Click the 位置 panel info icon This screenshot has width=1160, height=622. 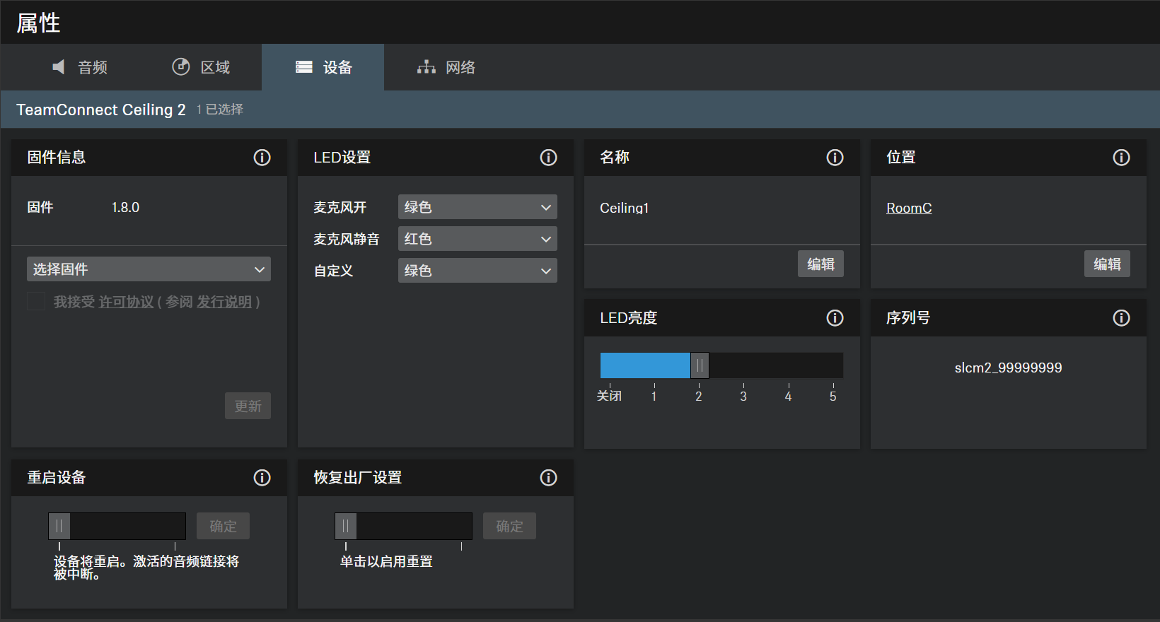tap(1121, 158)
